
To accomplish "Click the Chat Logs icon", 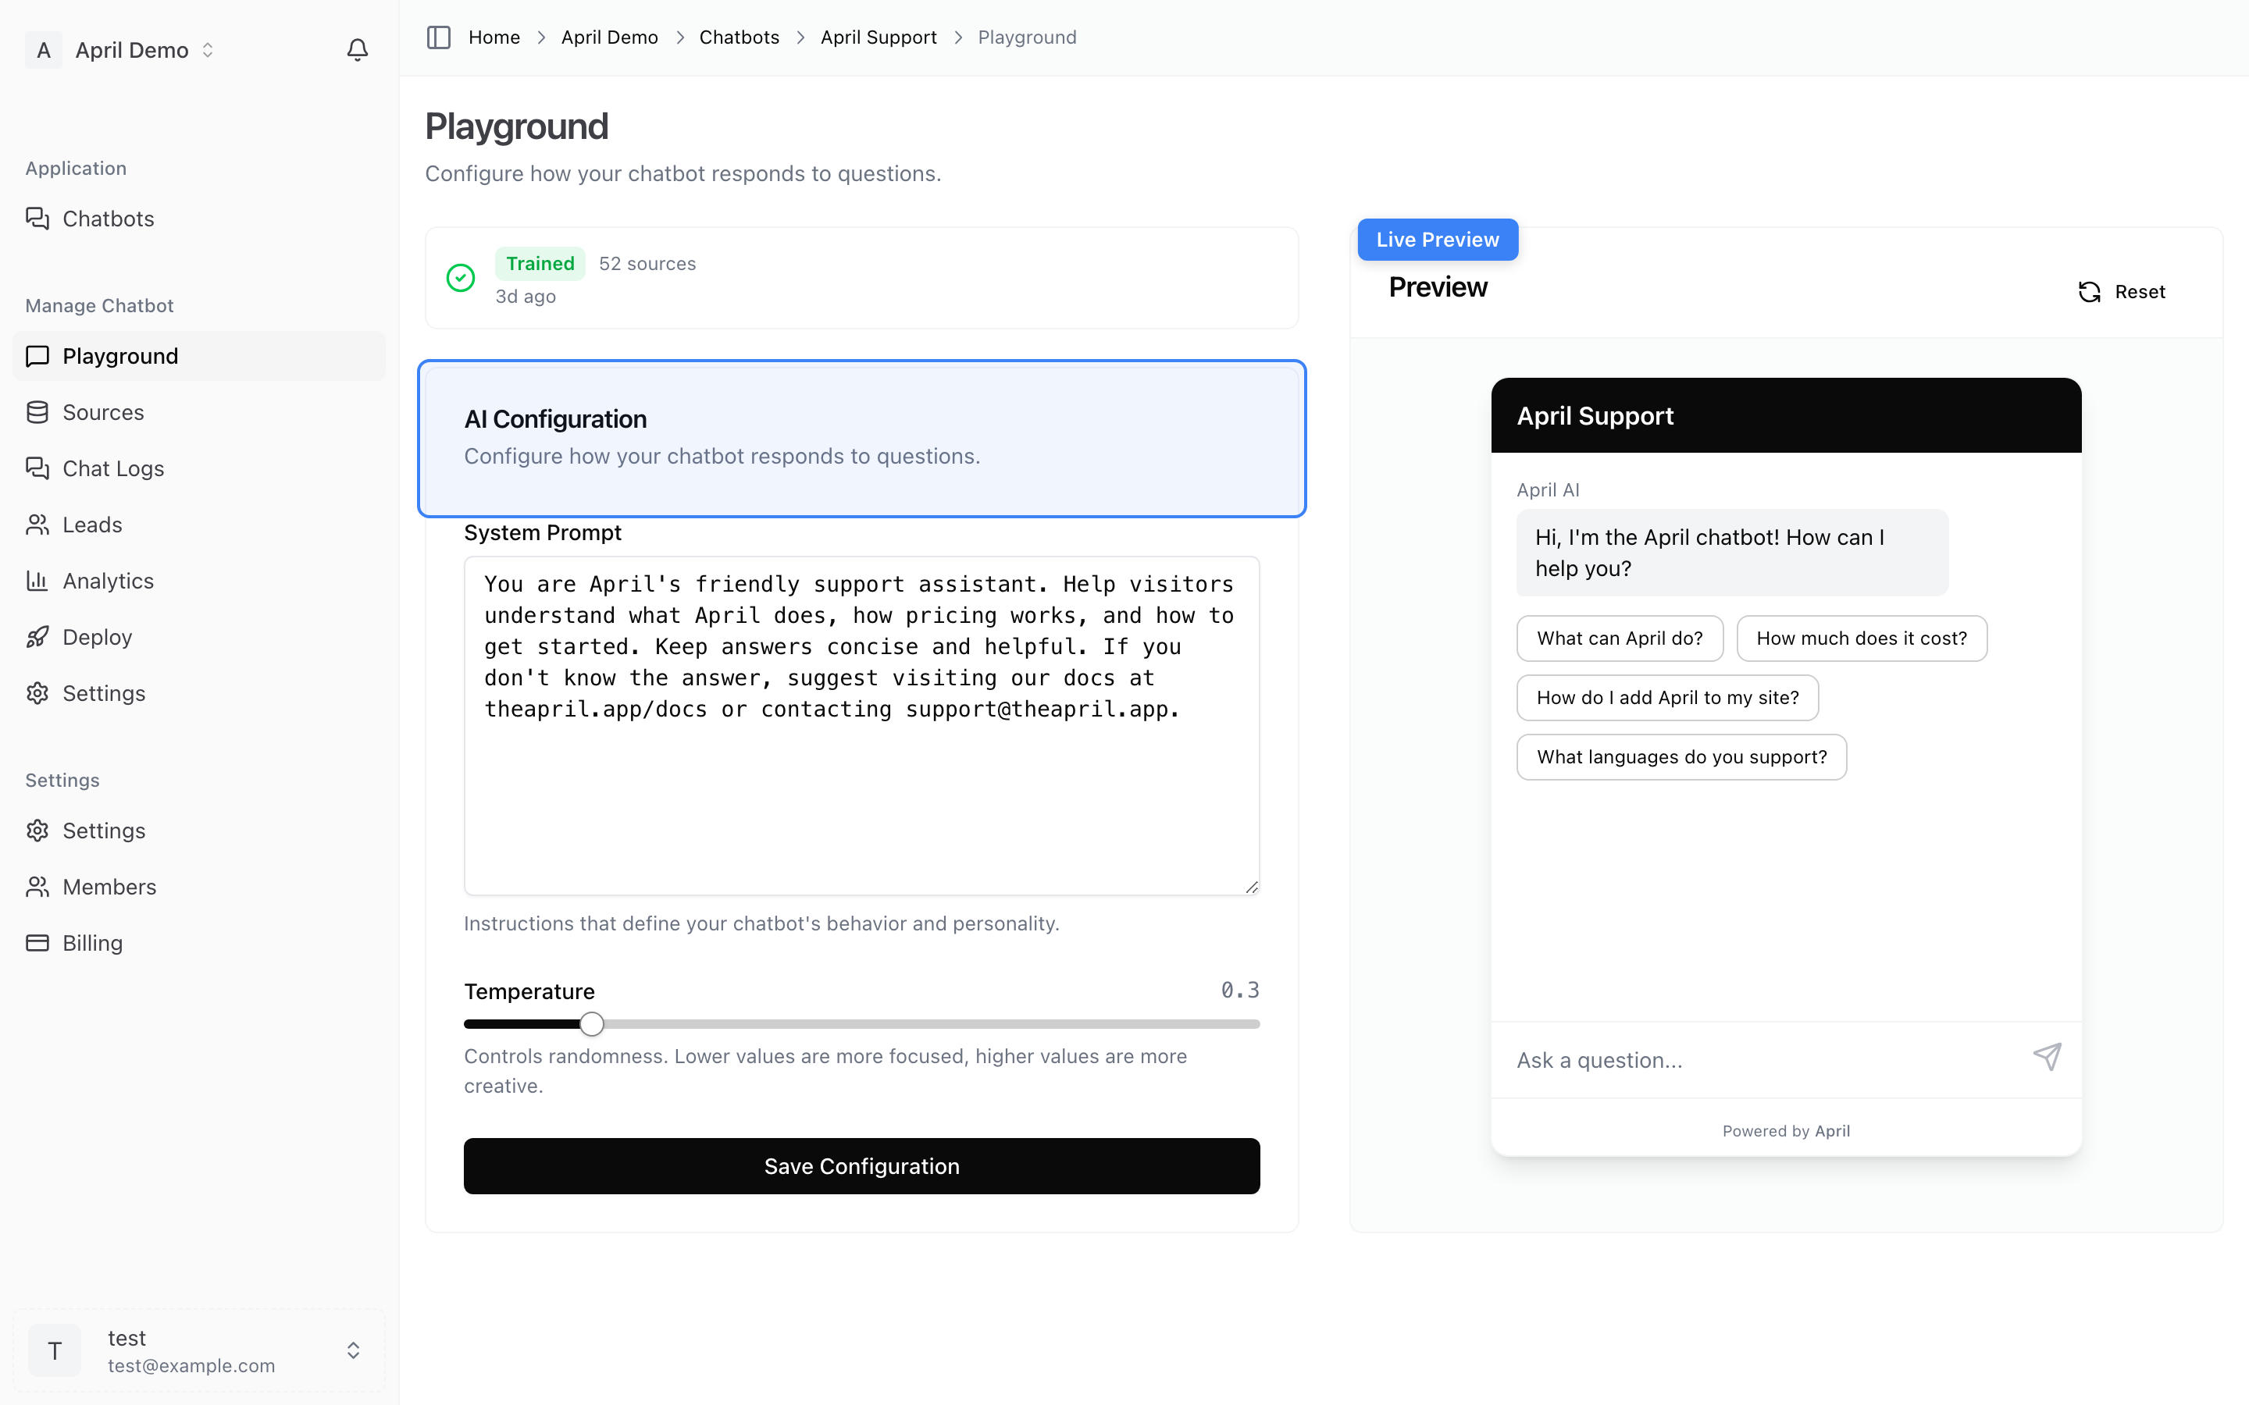I will pos(37,468).
